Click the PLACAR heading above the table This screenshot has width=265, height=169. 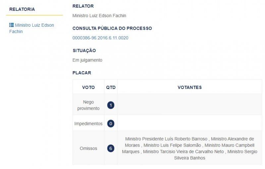pyautogui.click(x=82, y=73)
